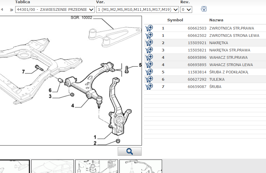Click the name WAHACZ STR.PRAWA
This screenshot has height=173, width=266.
point(228,57)
